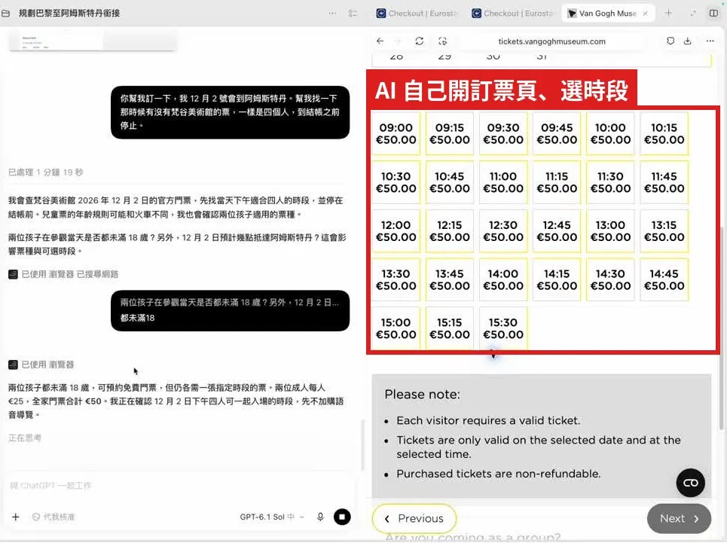Viewport: 727px width, 546px height.
Task: Select the 15:30 time slot
Action: [x=503, y=328]
